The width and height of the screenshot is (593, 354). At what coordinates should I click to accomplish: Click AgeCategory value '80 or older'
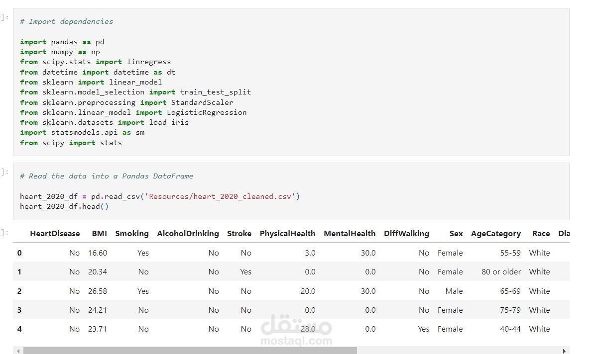(x=501, y=271)
